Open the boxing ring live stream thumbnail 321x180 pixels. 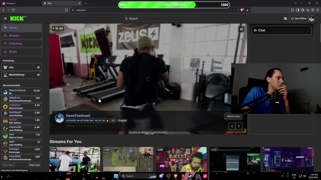(75, 159)
